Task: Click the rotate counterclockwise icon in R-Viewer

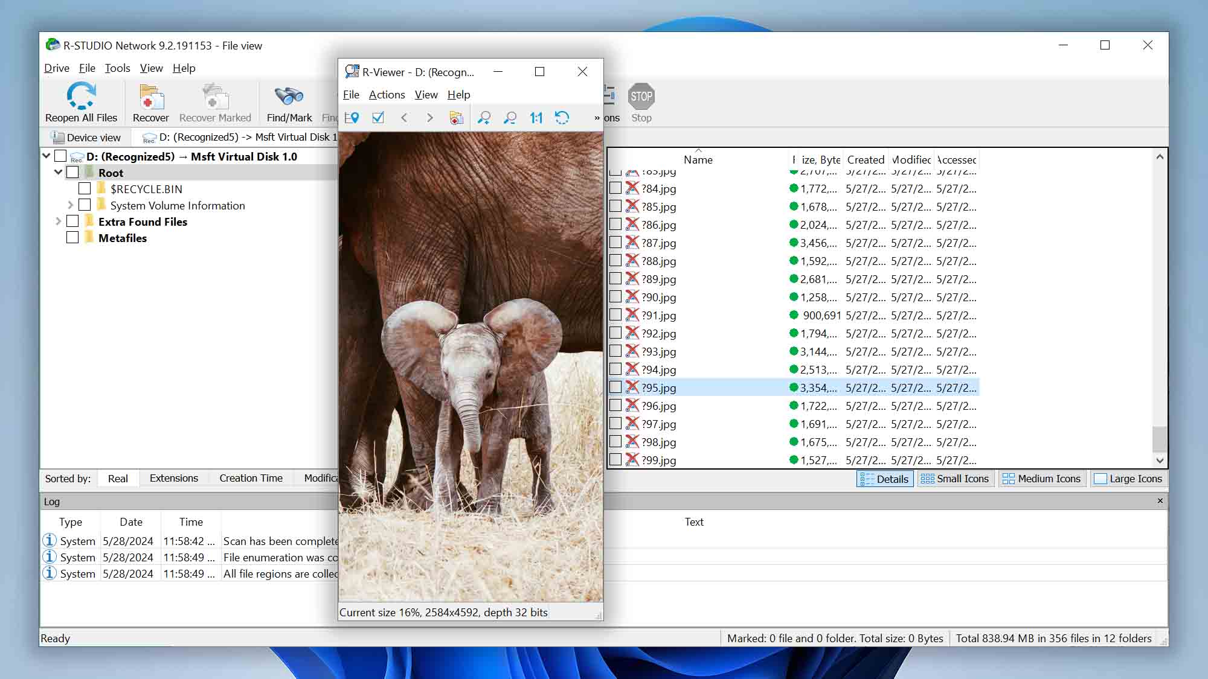Action: (x=562, y=118)
